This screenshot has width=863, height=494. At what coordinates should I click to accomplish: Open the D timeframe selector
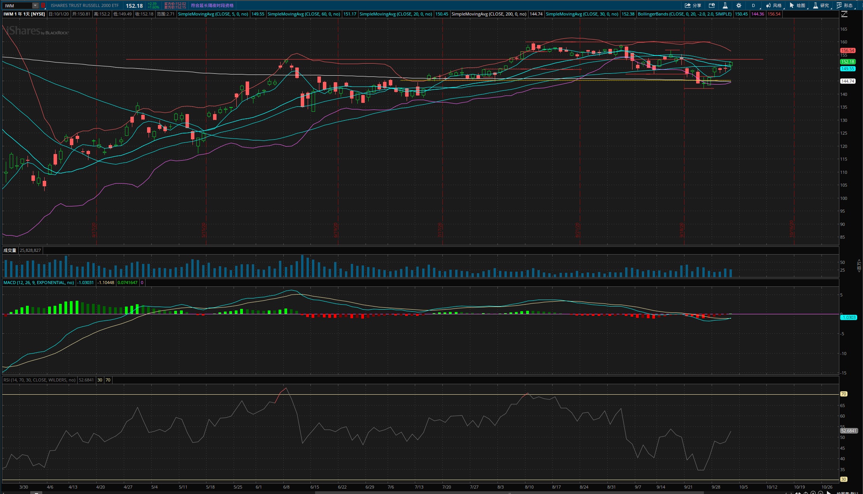[754, 5]
